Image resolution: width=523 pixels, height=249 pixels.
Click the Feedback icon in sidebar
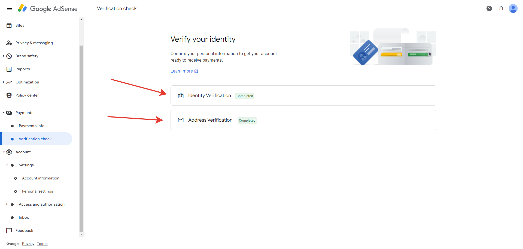point(9,230)
